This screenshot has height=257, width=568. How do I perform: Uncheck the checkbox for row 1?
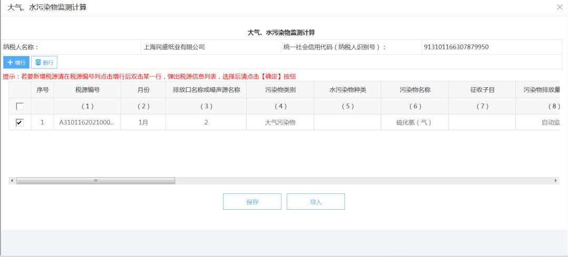[20, 122]
